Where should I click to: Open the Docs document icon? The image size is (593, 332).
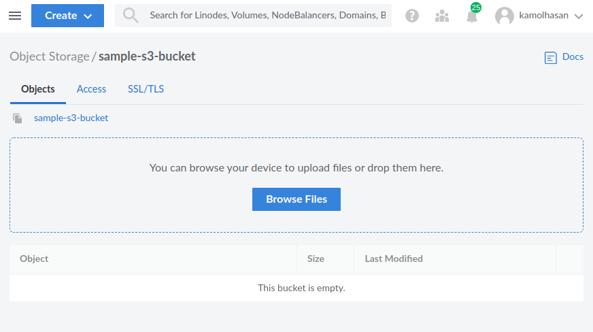[x=551, y=58]
